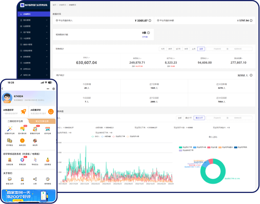Click the 去充值 link
260x204 pixels.
coord(145,37)
